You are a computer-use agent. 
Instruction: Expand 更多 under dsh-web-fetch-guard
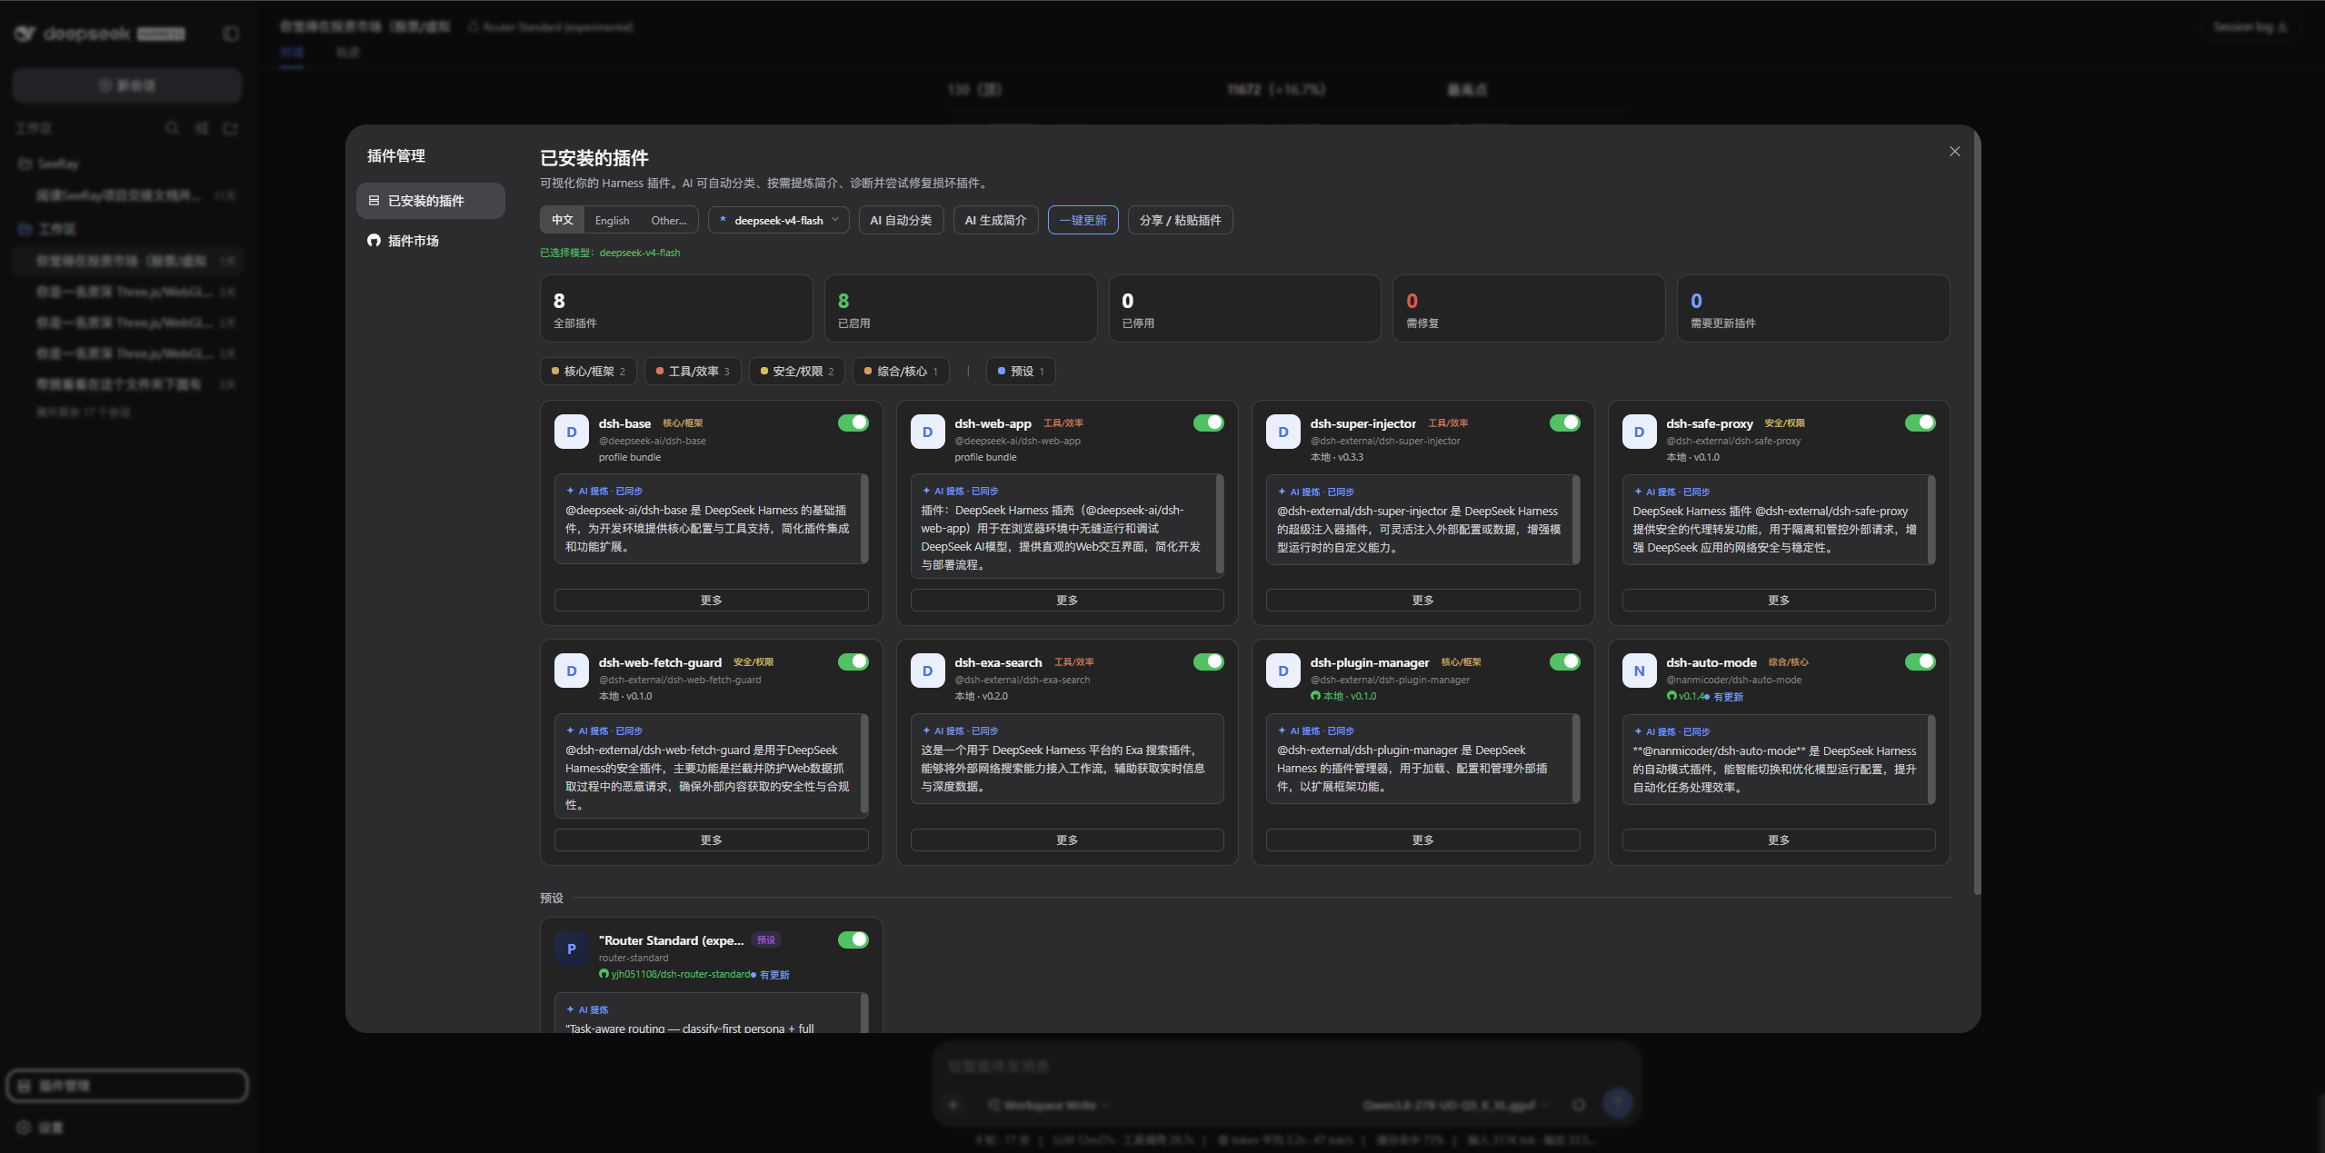pos(711,840)
